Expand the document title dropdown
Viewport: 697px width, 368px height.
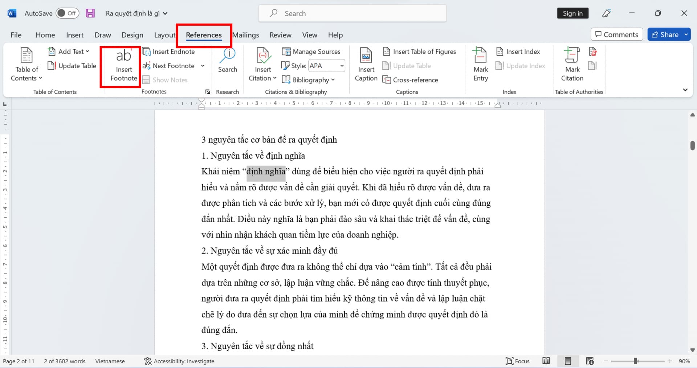pos(165,13)
